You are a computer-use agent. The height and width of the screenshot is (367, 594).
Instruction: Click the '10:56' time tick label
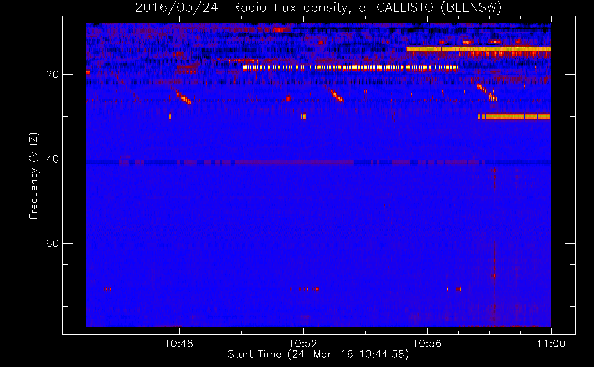(x=427, y=344)
